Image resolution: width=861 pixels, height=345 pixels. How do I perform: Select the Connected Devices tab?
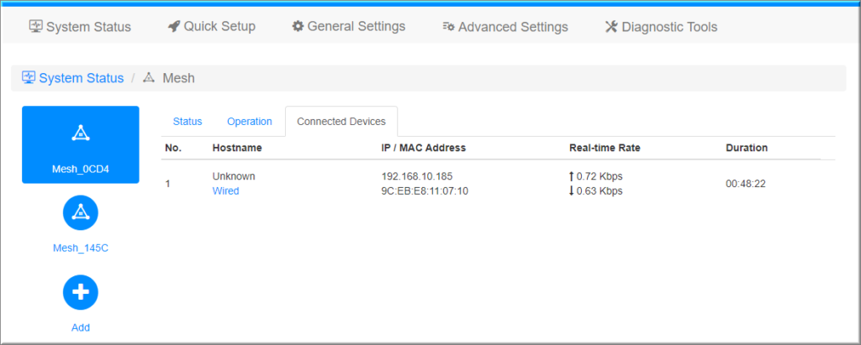(x=341, y=122)
